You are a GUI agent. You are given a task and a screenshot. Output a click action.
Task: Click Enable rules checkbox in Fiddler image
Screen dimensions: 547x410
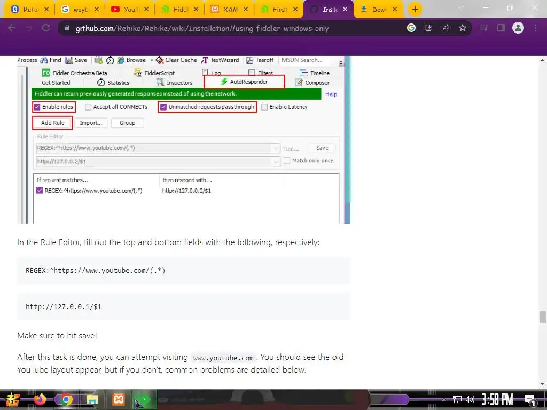coord(37,107)
